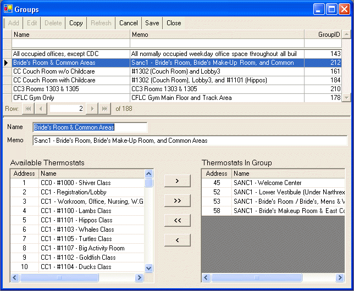
Task: Click Copy in the toolbar
Action: 76,23
